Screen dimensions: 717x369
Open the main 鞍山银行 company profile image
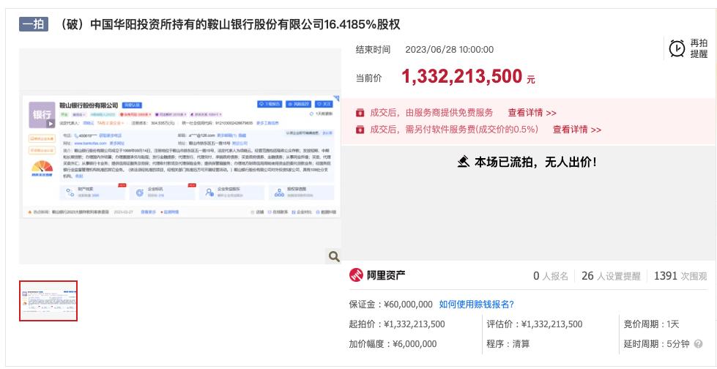180,156
